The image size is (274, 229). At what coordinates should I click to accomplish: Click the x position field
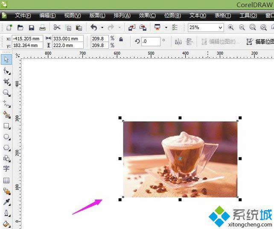click(x=27, y=38)
